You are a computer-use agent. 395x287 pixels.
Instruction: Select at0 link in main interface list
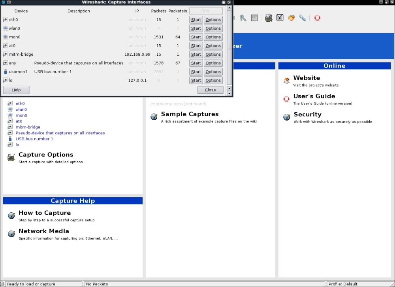pos(19,121)
